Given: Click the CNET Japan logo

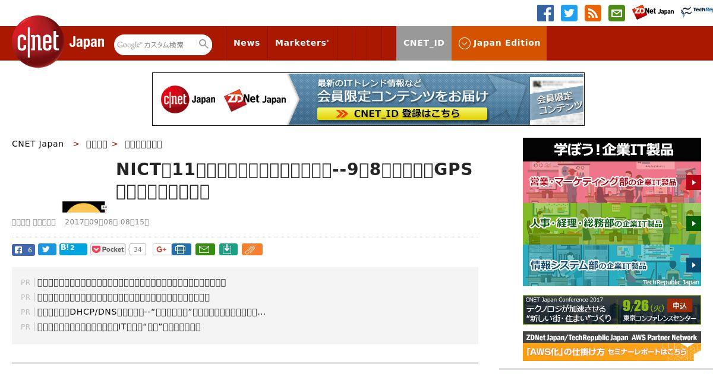Looking at the screenshot, I should coord(58,42).
